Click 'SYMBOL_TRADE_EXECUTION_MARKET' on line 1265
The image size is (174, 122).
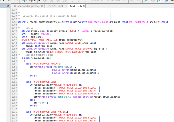[77, 94]
